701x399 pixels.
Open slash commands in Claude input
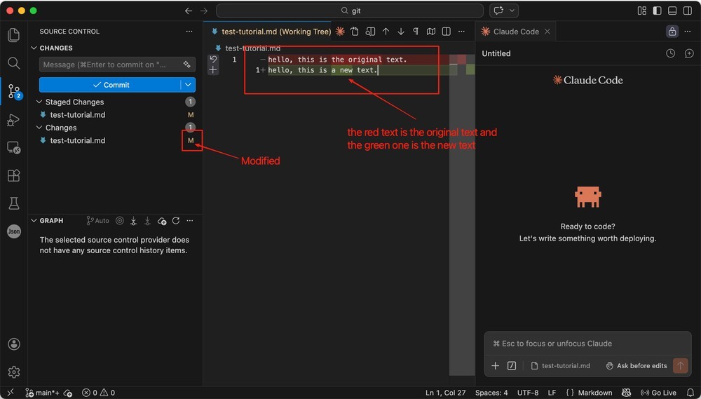(512, 365)
